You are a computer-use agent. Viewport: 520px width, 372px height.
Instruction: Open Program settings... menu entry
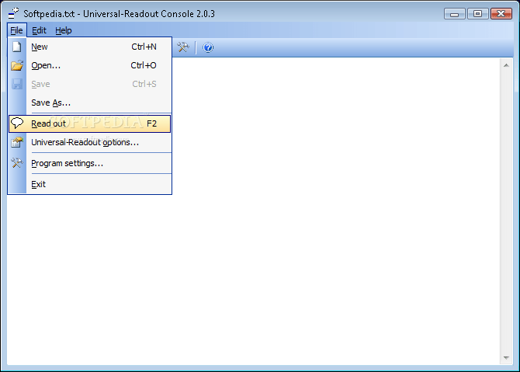tap(89, 163)
